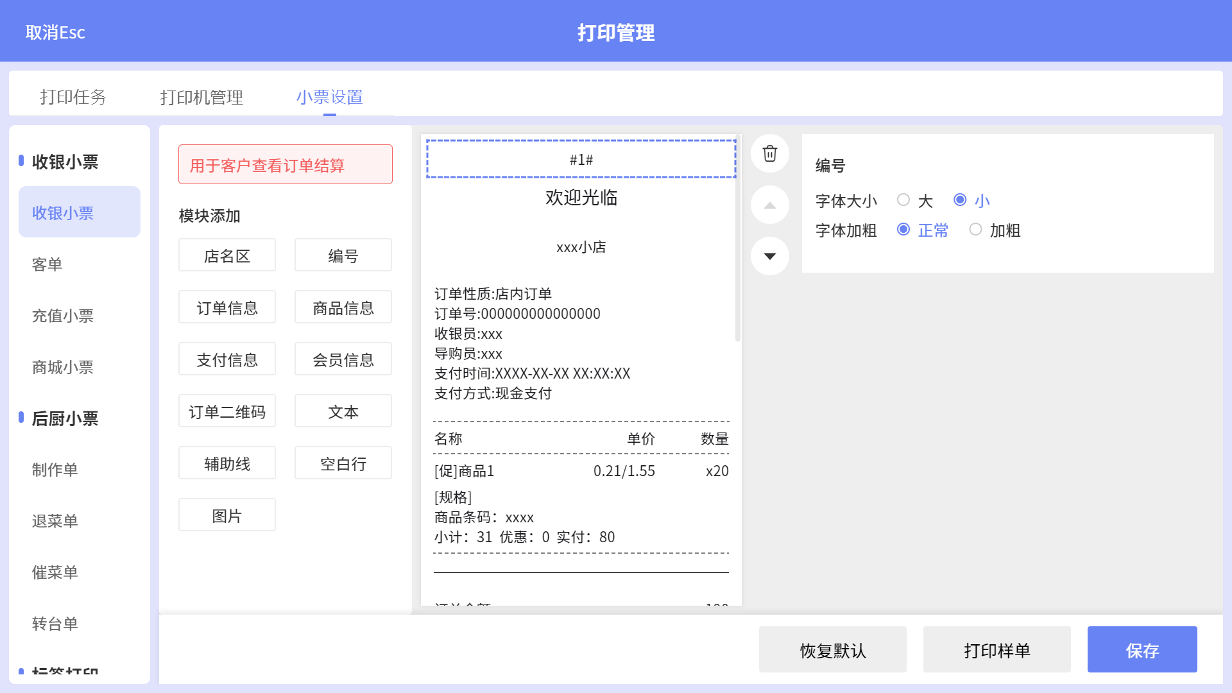This screenshot has height=693, width=1232.
Task: Add the 会员信息 module
Action: click(343, 359)
